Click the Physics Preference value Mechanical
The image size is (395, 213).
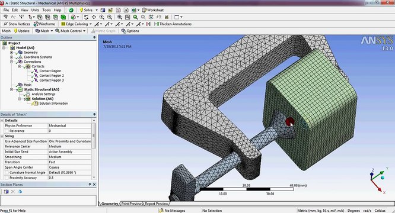[69, 125]
